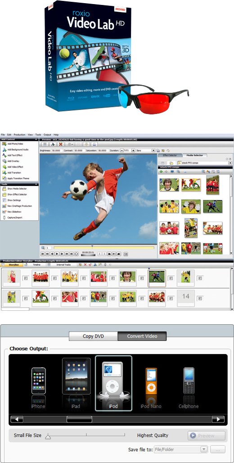Click the folder icon beside media path
The height and width of the screenshot is (463, 234).
click(x=171, y=163)
